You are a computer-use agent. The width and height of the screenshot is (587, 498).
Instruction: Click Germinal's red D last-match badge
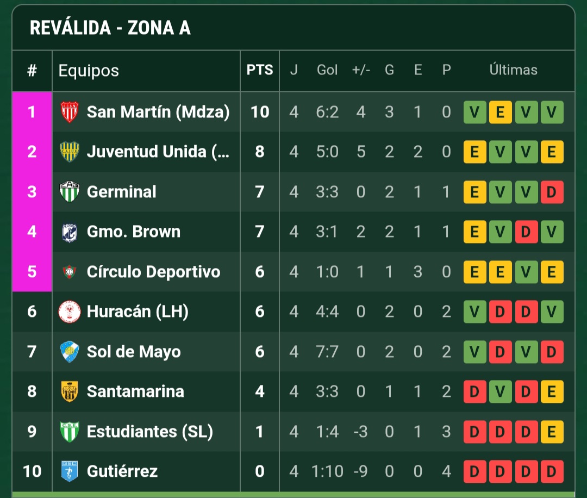pyautogui.click(x=552, y=192)
